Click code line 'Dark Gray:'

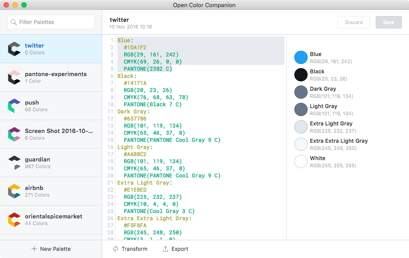coord(133,111)
